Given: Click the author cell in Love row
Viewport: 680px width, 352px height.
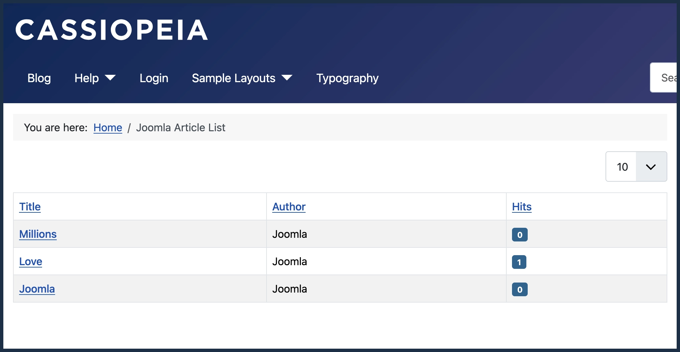Looking at the screenshot, I should (x=386, y=261).
